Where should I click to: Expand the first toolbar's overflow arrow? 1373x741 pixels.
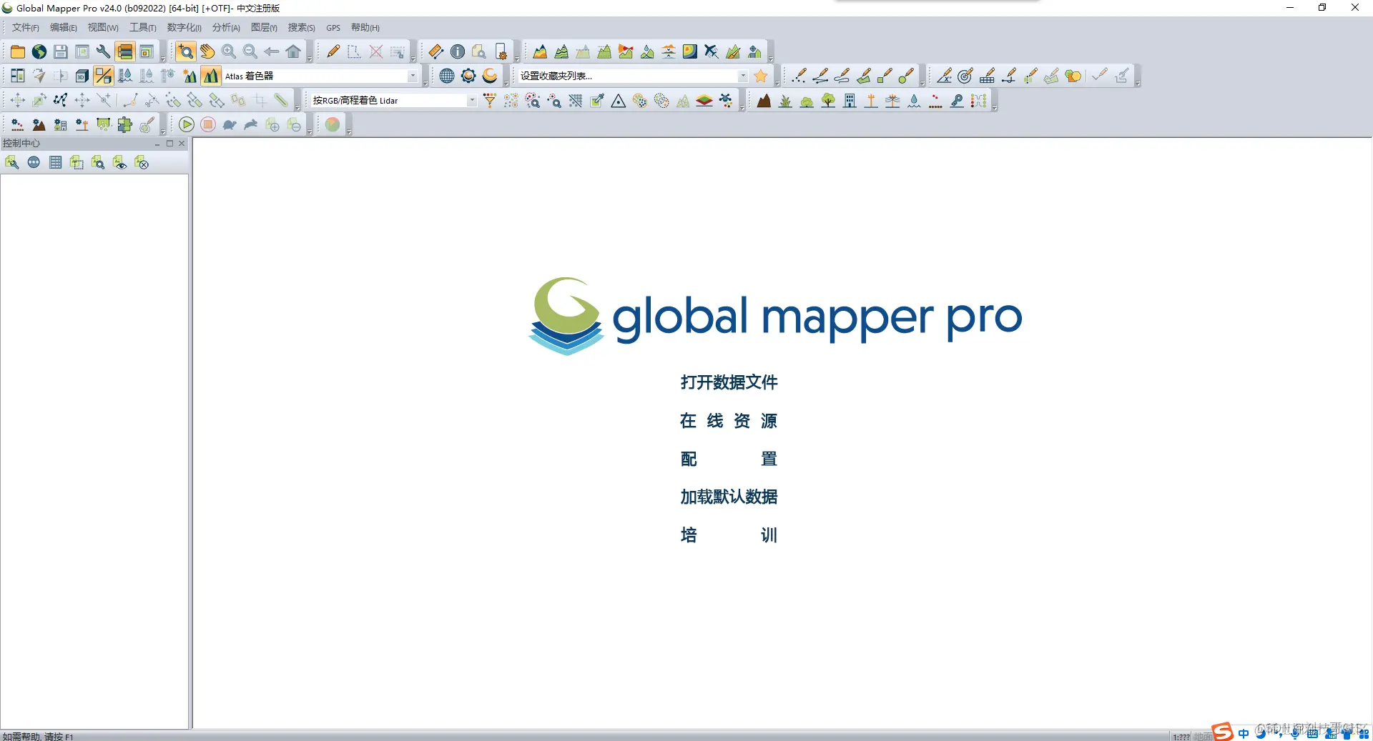163,59
